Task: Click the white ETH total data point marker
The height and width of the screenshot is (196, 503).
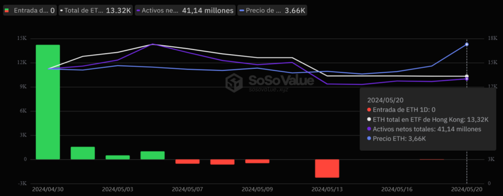Action: 467,76
